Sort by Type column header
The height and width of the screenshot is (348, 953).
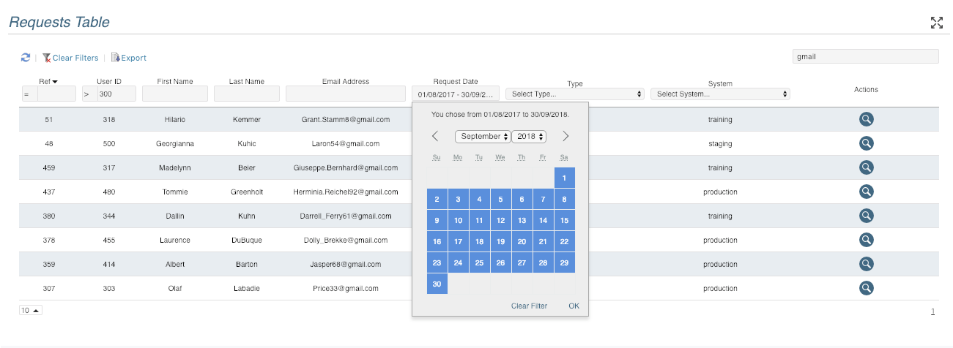[x=575, y=83]
